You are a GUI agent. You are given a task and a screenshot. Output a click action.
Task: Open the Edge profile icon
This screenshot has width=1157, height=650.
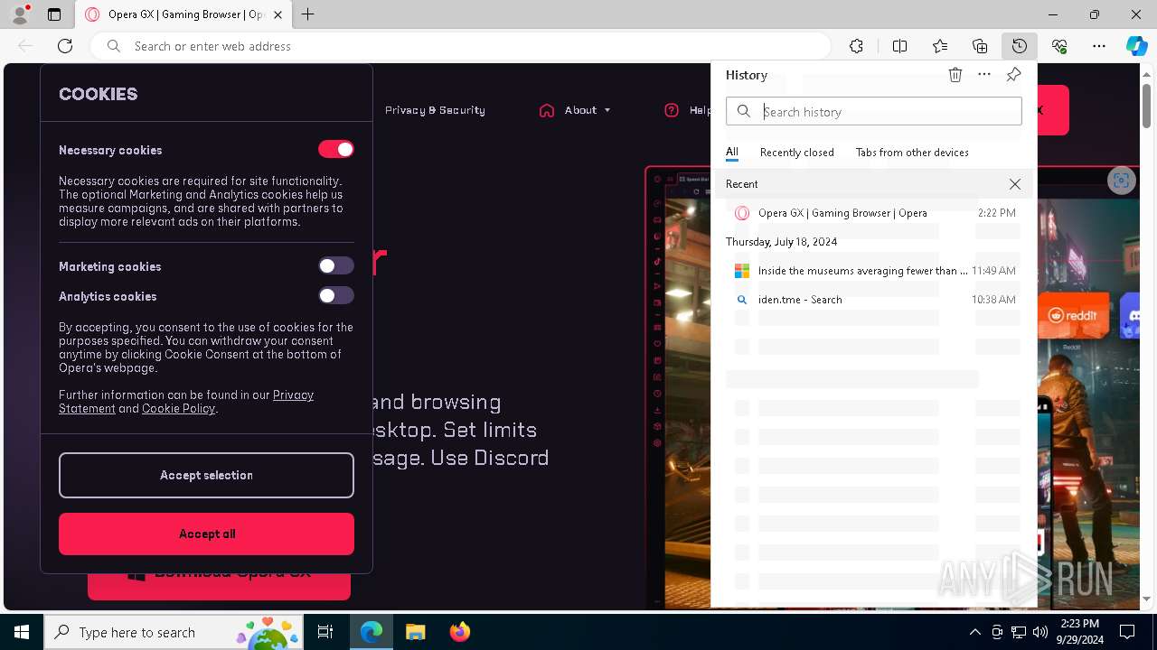[20, 14]
